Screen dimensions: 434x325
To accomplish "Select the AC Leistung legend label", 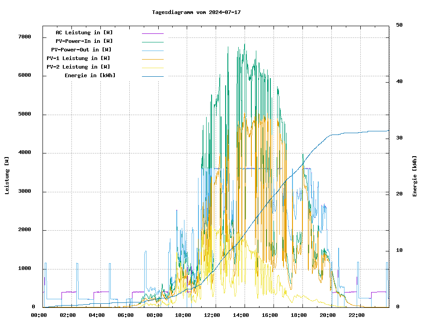I will 84,32.
